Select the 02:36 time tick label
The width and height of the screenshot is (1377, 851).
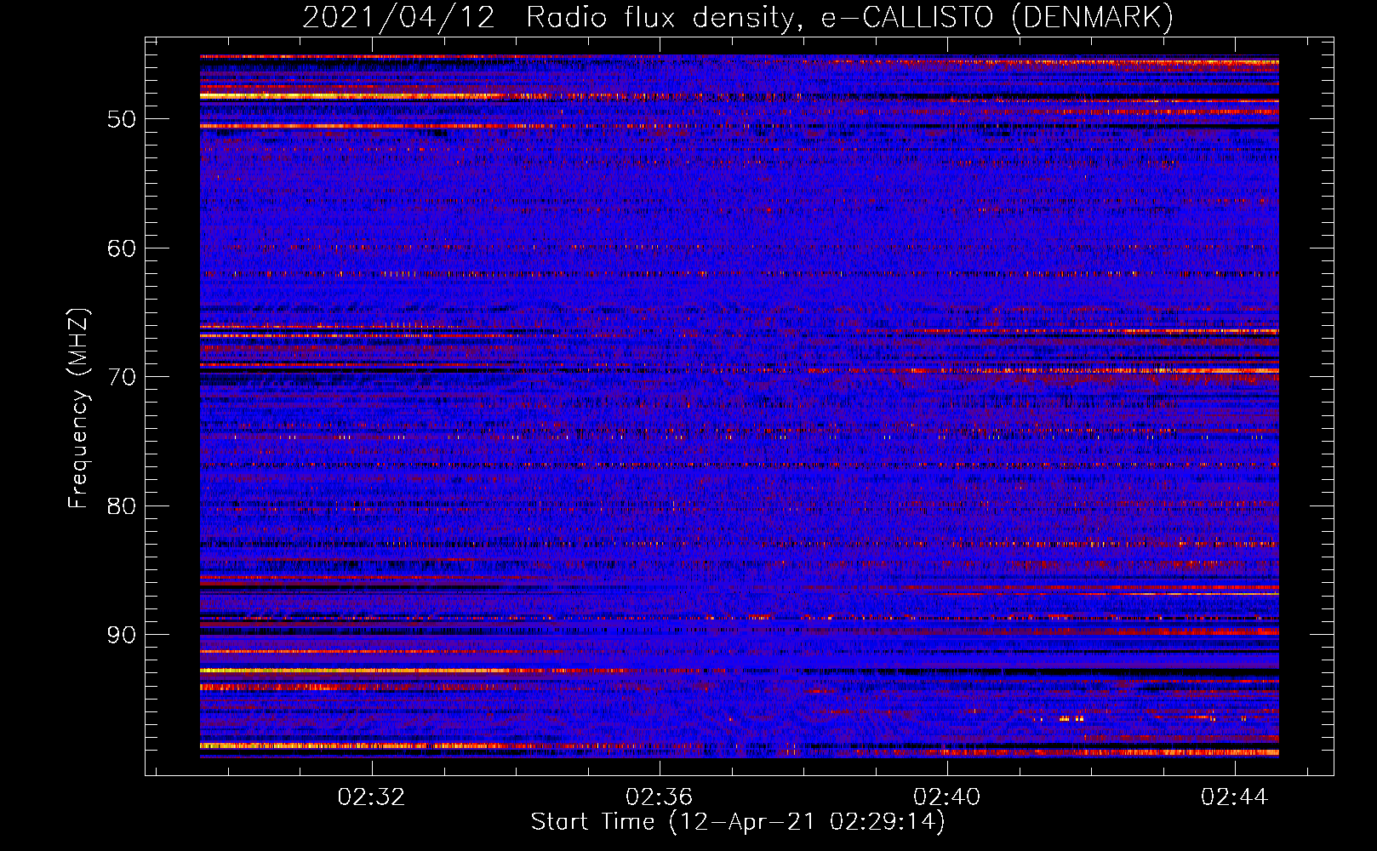click(x=659, y=797)
